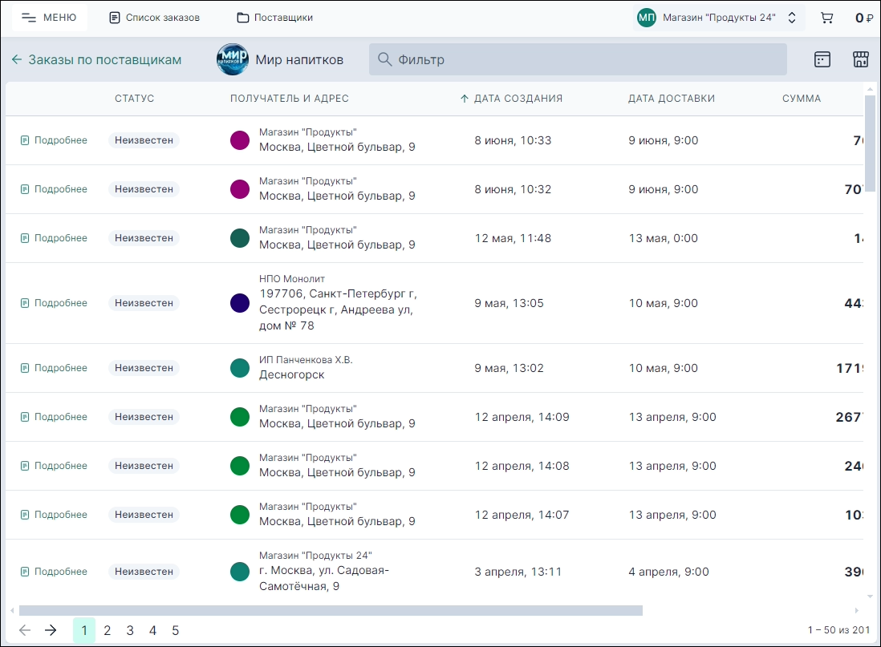The image size is (881, 647).
Task: Go to next page with right arrow
Action: coord(51,630)
